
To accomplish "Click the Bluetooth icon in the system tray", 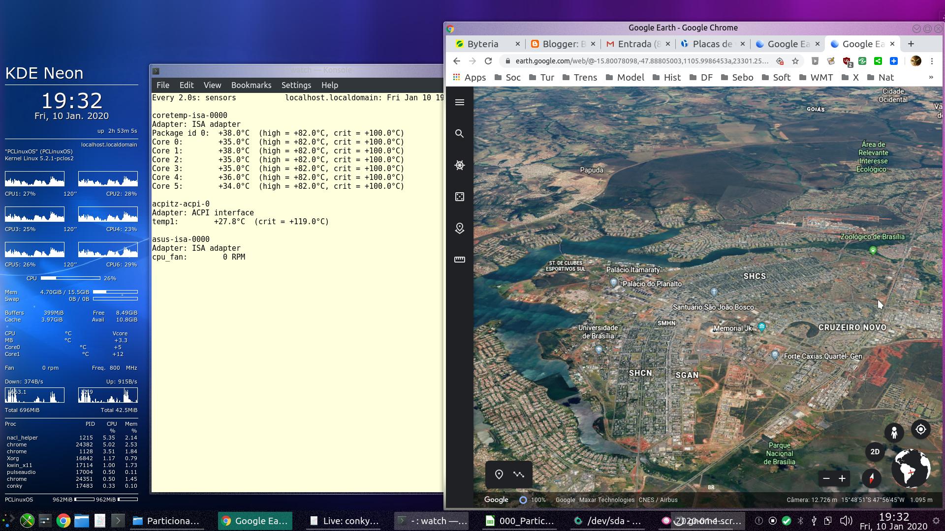I will (800, 521).
